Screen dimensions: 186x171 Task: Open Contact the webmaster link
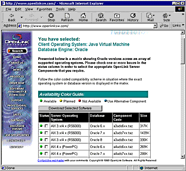(x=51, y=160)
